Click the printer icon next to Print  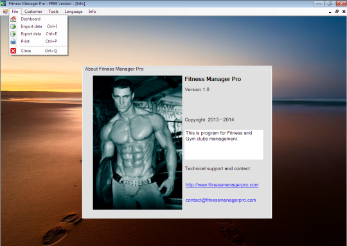[x=13, y=41]
